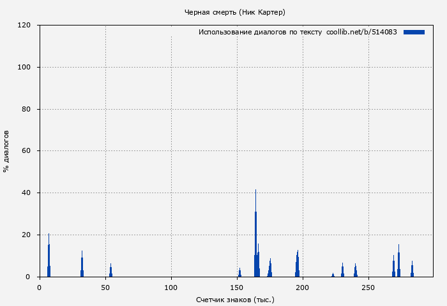447x306 pixels.
Task: Click the y-axis label '% диалогов'
Action: (6, 151)
